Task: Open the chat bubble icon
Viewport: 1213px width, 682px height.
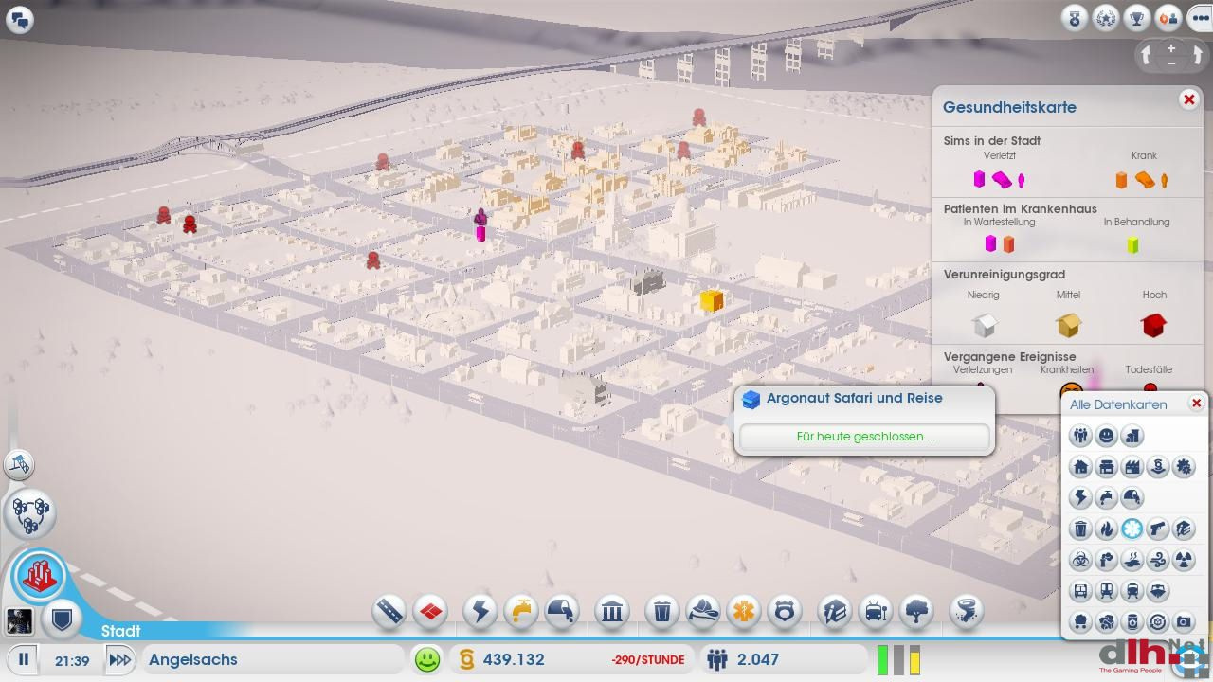Action: tap(19, 19)
